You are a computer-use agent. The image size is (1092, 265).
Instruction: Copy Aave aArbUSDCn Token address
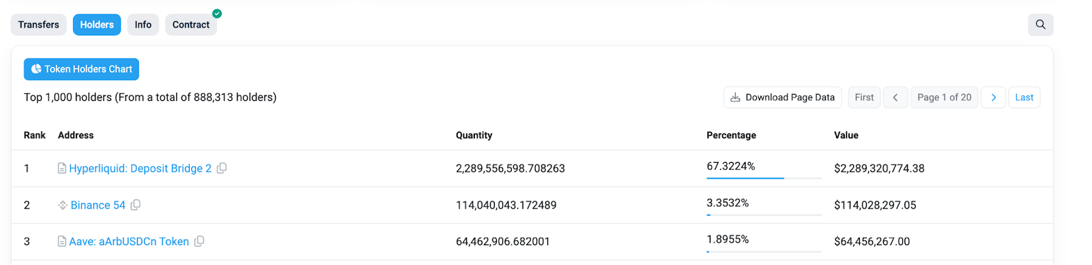tap(199, 241)
